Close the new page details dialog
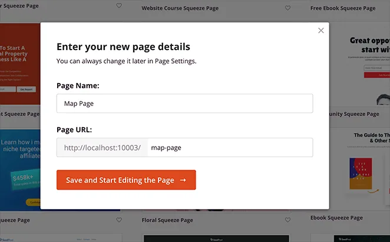 click(321, 31)
